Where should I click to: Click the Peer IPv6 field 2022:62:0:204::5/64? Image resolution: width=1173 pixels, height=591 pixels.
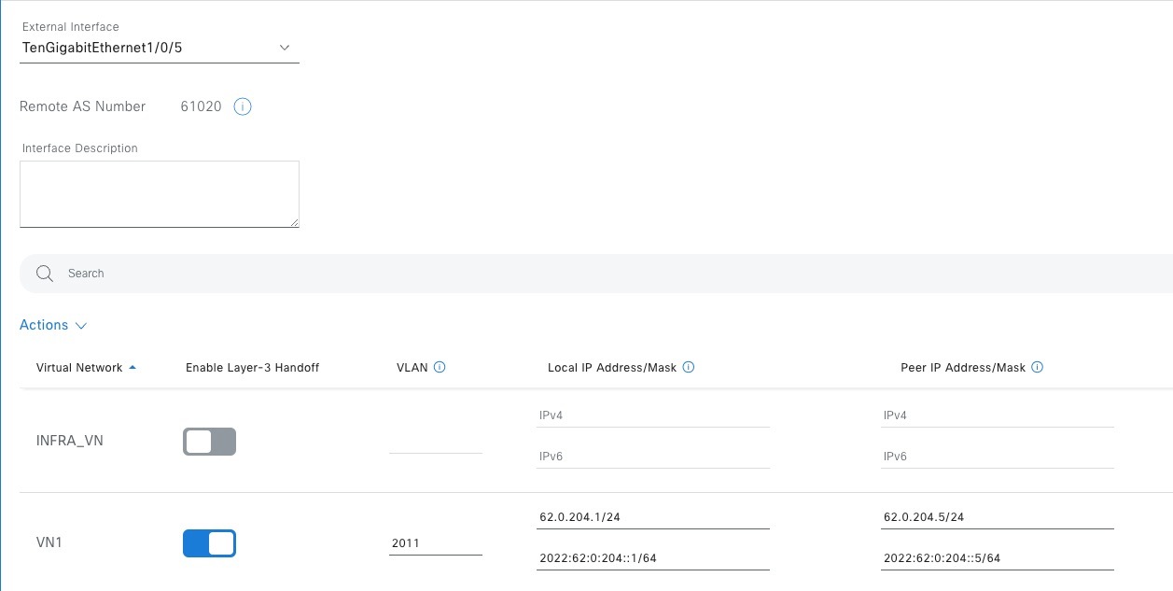(997, 557)
